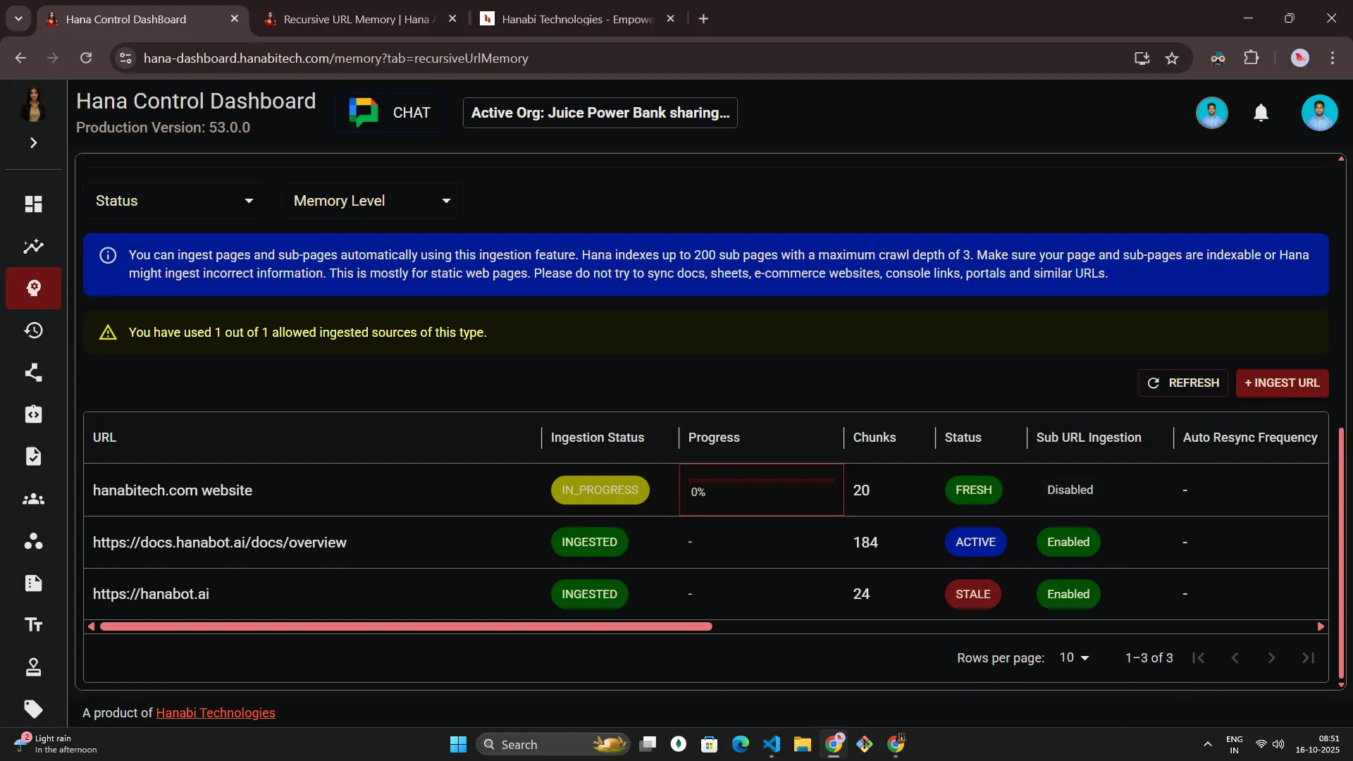Viewport: 1353px width, 761px height.
Task: Click the analytics trend icon in sidebar
Action: point(33,247)
